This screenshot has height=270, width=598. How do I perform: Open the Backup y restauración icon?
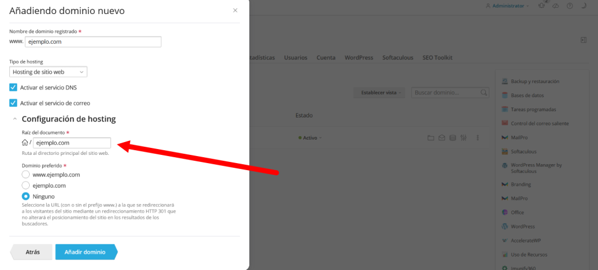click(505, 81)
